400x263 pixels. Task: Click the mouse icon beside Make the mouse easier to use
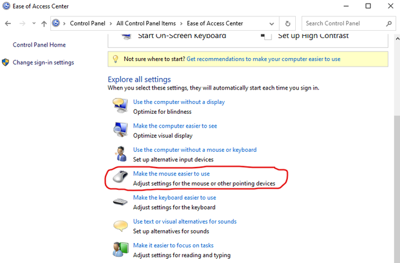[121, 177]
